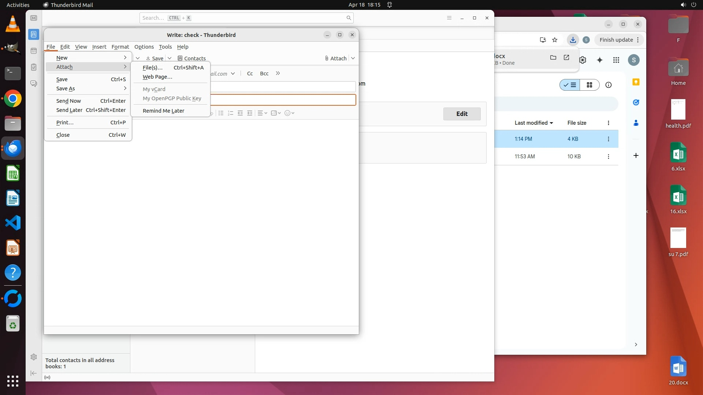This screenshot has height=395, width=703.
Task: Click the indent icon
Action: coord(250,113)
